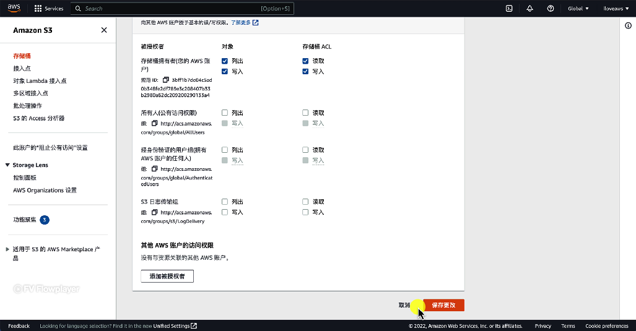Check 经身份验证的用户组 ACL 读取 checkbox
Screen dimensions: 636x331
[305, 150]
